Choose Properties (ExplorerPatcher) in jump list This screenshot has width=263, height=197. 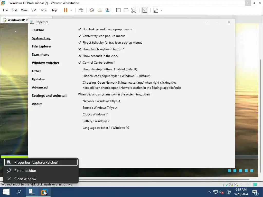[41, 162]
